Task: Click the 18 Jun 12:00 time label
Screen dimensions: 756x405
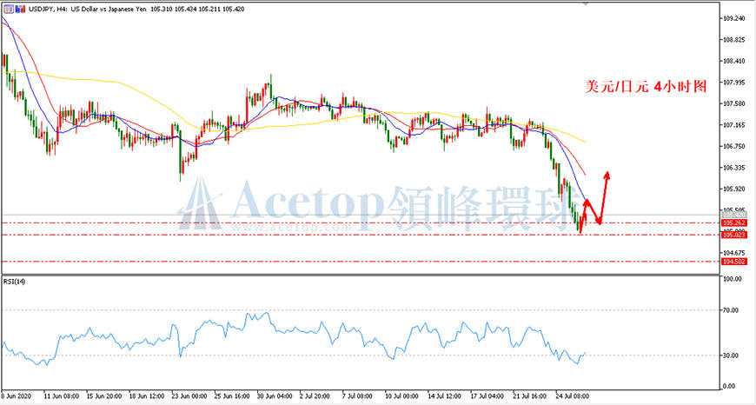Action: click(147, 395)
